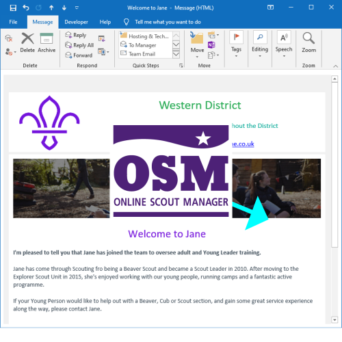
Task: Open the File tab
Action: (13, 22)
